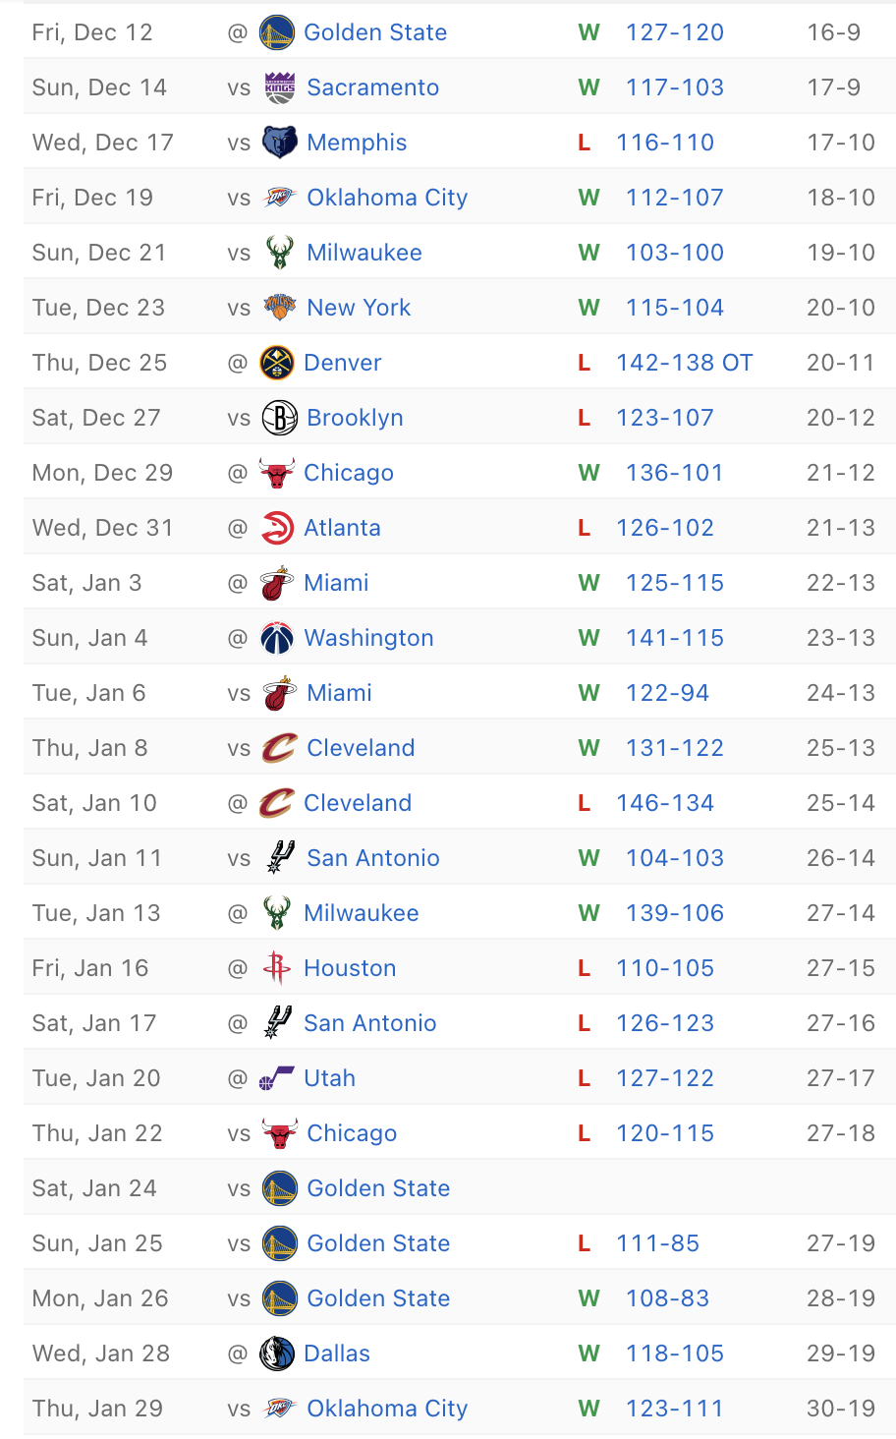
Task: Open the Memphis team link
Action: click(357, 143)
